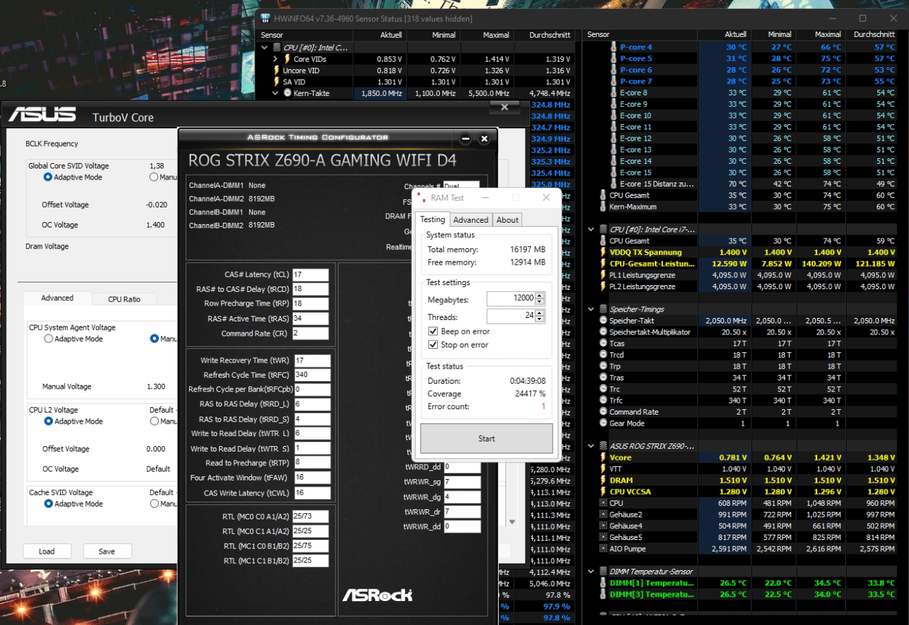The width and height of the screenshot is (909, 625).
Task: Click the Megabytes input field showing 12000
Action: pyautogui.click(x=510, y=298)
